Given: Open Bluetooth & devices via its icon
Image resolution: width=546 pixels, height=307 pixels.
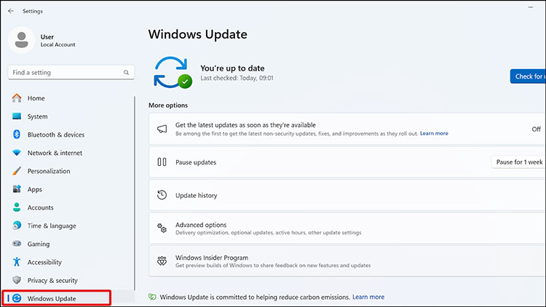Looking at the screenshot, I should click(17, 135).
